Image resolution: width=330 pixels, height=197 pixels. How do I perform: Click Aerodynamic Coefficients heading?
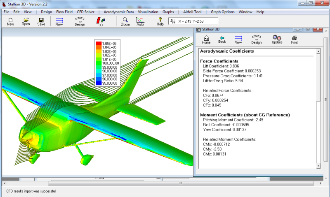pyautogui.click(x=227, y=51)
